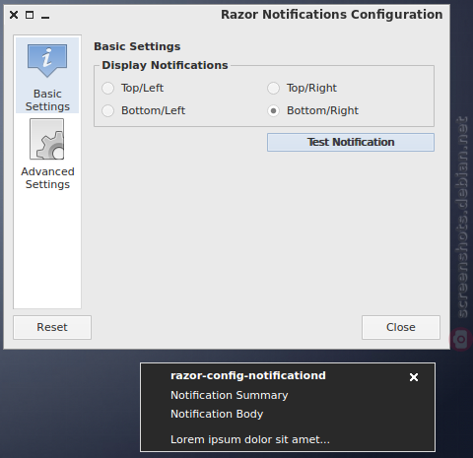
Task: Open Basic Settings info bubble icon
Action: (47, 61)
